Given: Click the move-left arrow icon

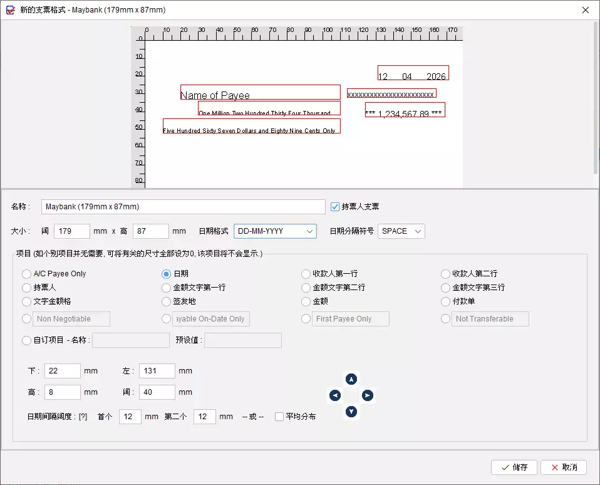Looking at the screenshot, I should pos(335,395).
